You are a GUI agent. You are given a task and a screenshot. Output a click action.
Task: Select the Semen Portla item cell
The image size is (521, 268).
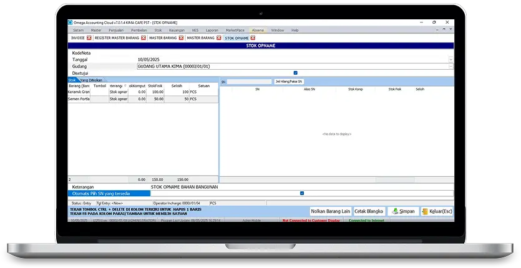point(79,99)
